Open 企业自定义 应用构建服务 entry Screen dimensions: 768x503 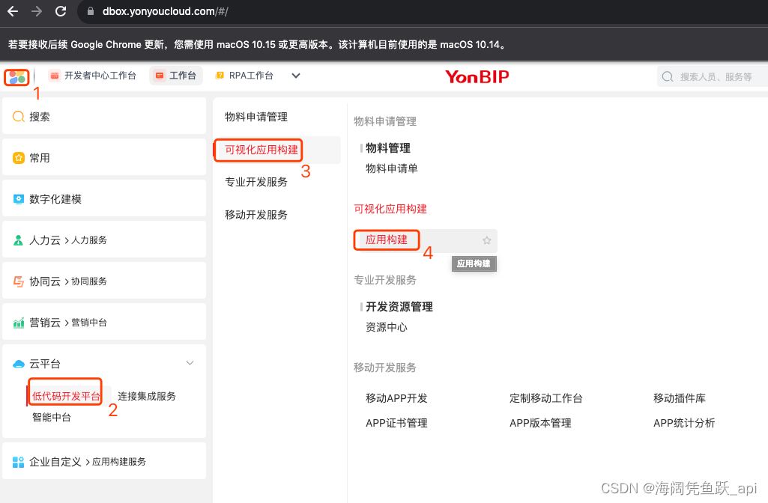104,461
